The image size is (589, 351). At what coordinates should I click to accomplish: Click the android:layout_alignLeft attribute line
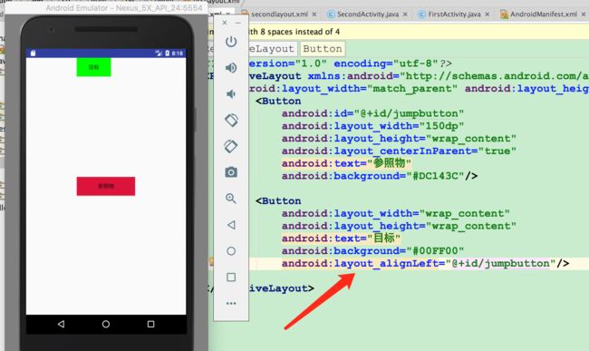425,263
